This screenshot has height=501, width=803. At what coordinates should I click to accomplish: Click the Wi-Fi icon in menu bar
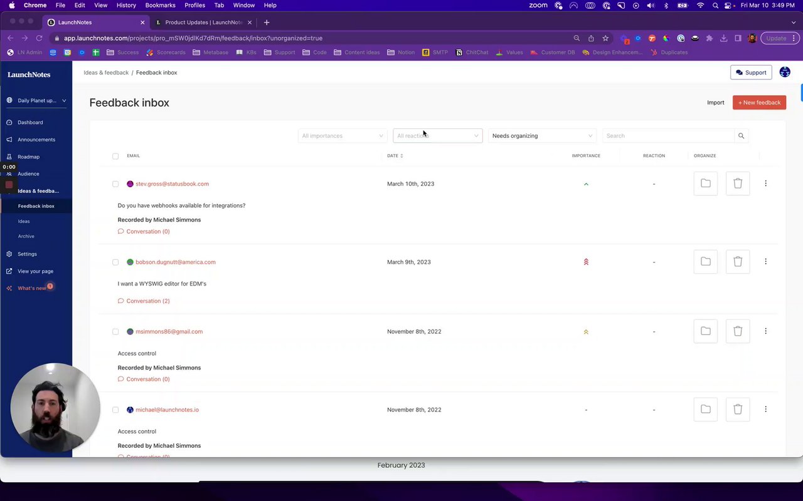[700, 5]
